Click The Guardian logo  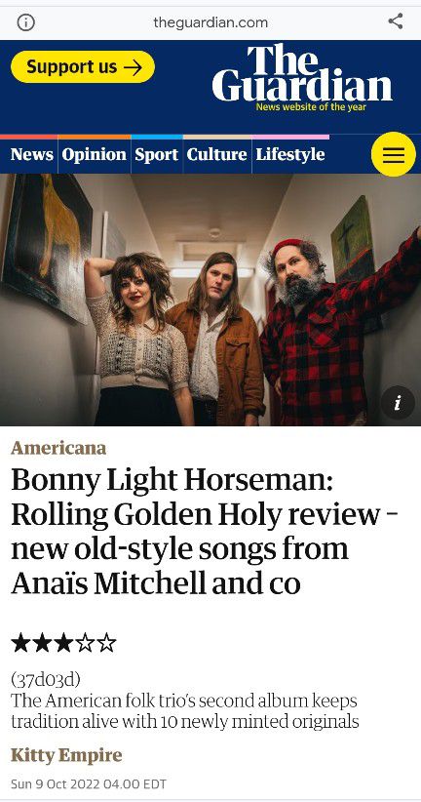(x=302, y=77)
